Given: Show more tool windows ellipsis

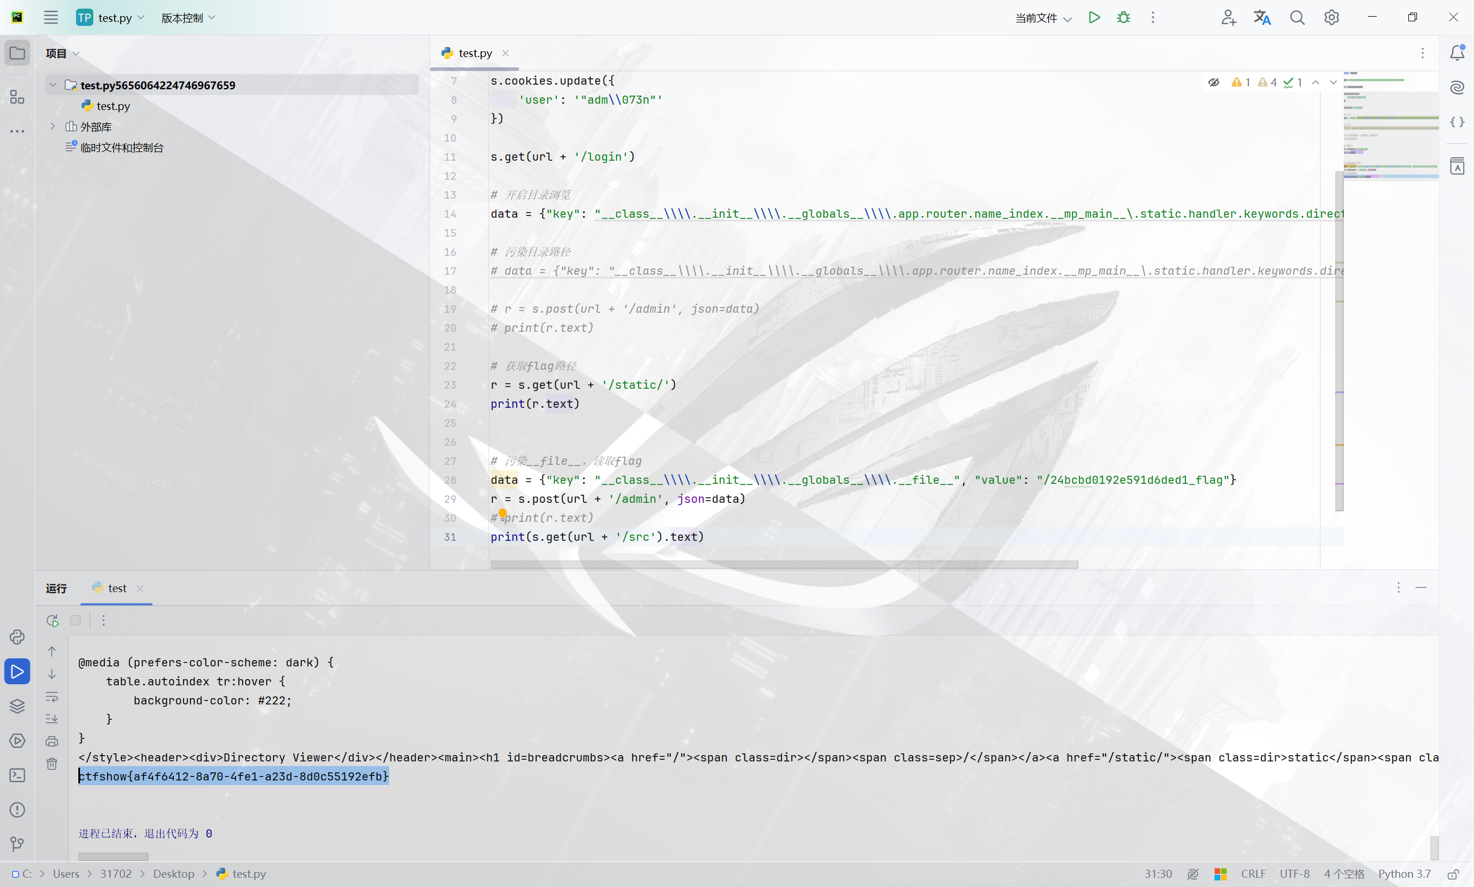Looking at the screenshot, I should pos(17,131).
